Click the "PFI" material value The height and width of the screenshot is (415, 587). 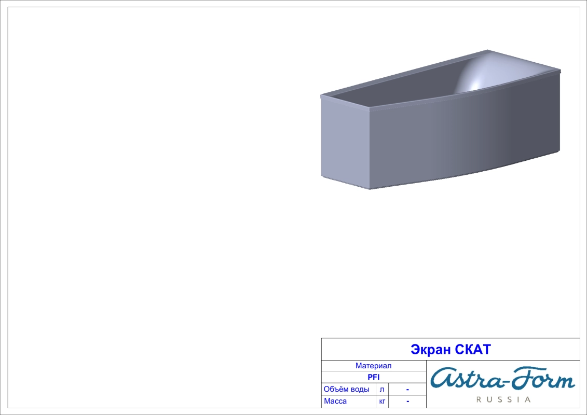[373, 377]
